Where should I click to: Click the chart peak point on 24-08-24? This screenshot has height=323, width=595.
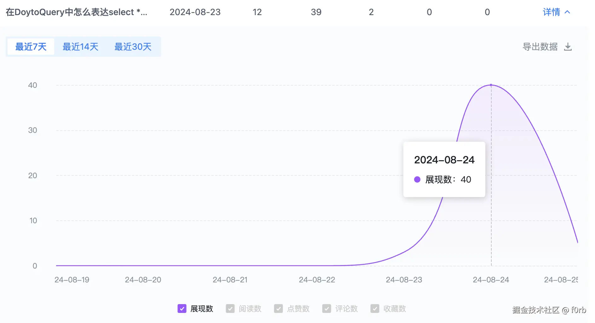tap(491, 85)
